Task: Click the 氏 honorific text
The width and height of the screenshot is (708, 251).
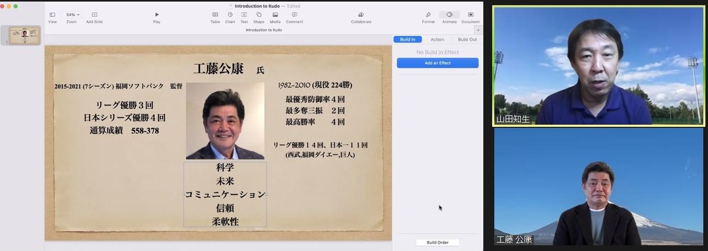Action: [261, 70]
